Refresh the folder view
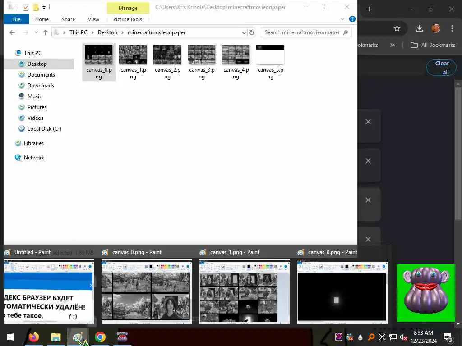This screenshot has width=462, height=346. (252, 32)
